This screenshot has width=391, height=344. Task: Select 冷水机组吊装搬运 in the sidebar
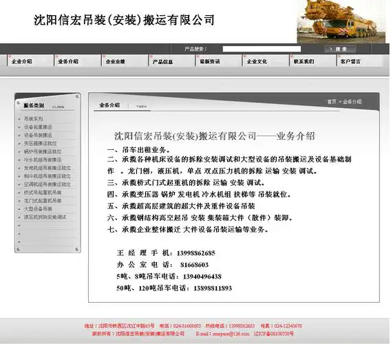click(x=43, y=160)
